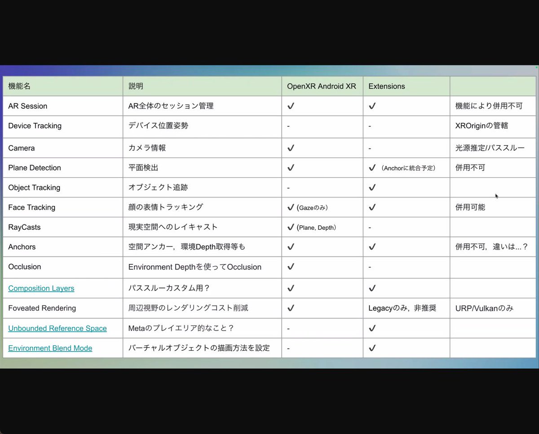This screenshot has width=539, height=434.
Task: Click '併用可能' note in Face Tracking row
Action: pyautogui.click(x=470, y=207)
